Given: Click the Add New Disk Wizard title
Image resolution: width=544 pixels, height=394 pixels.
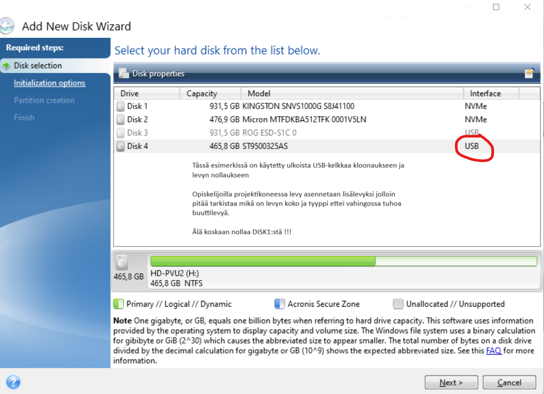Looking at the screenshot, I should click(77, 27).
